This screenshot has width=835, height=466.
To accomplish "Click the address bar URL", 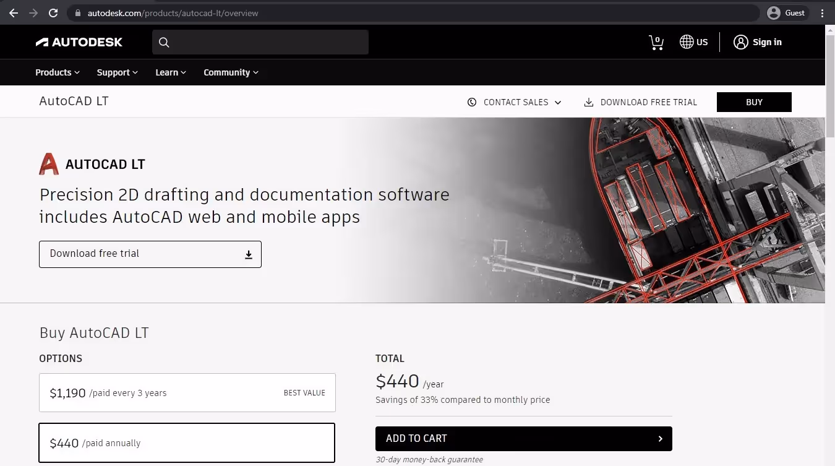I will (173, 13).
